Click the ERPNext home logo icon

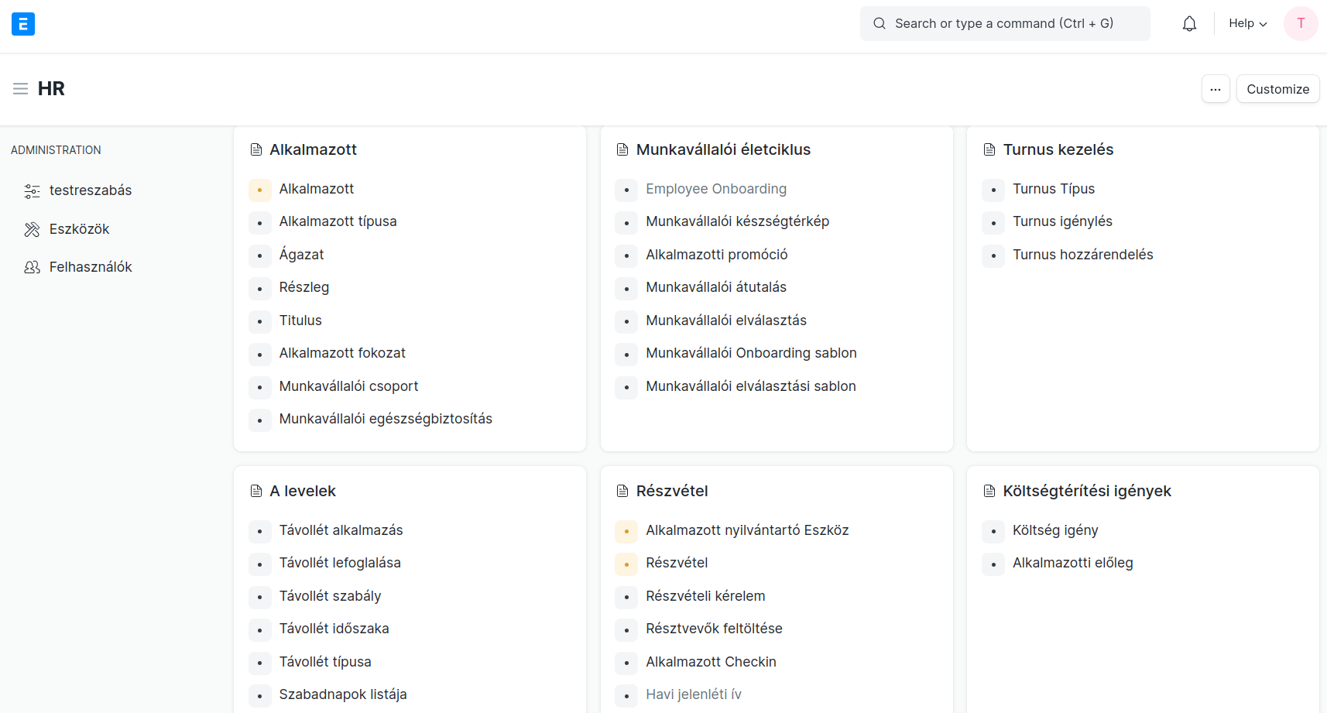click(x=23, y=24)
